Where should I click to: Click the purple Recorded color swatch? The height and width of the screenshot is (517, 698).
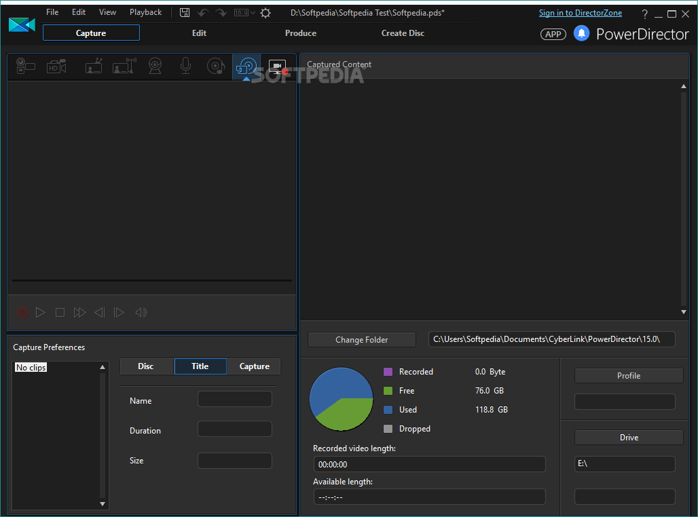pyautogui.click(x=388, y=372)
